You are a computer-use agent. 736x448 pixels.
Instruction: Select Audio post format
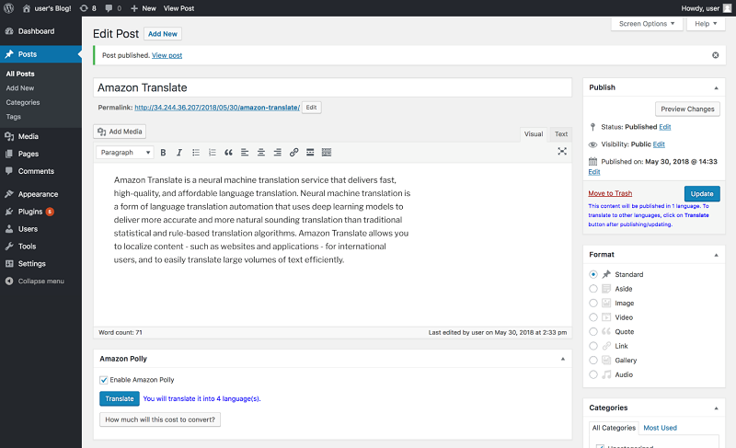(593, 374)
